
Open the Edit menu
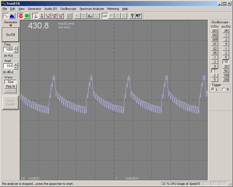(x=13, y=9)
